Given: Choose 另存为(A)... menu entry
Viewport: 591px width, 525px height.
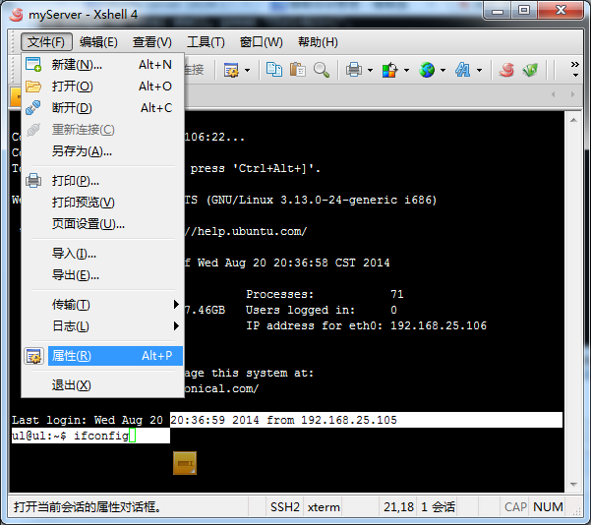Looking at the screenshot, I should click(x=102, y=151).
